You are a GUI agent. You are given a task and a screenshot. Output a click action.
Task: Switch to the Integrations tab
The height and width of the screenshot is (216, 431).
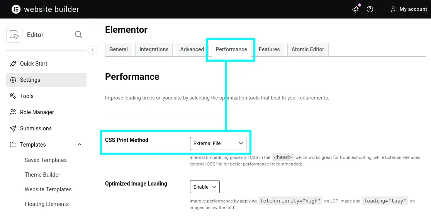[154, 49]
